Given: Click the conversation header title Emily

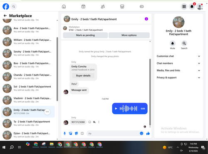Looking at the screenshot, I should tap(94, 19).
